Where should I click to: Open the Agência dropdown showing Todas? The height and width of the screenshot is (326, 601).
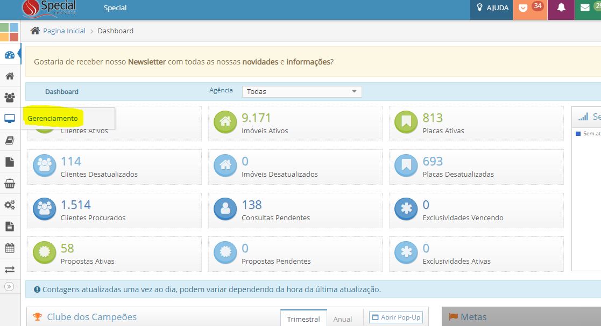[302, 92]
